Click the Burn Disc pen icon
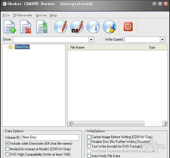 61,27
